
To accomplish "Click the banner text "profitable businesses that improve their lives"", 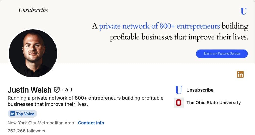I will point(179,37).
